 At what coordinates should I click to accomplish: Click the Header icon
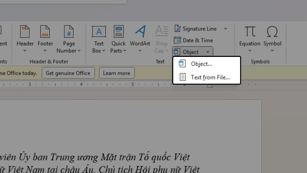(25, 32)
